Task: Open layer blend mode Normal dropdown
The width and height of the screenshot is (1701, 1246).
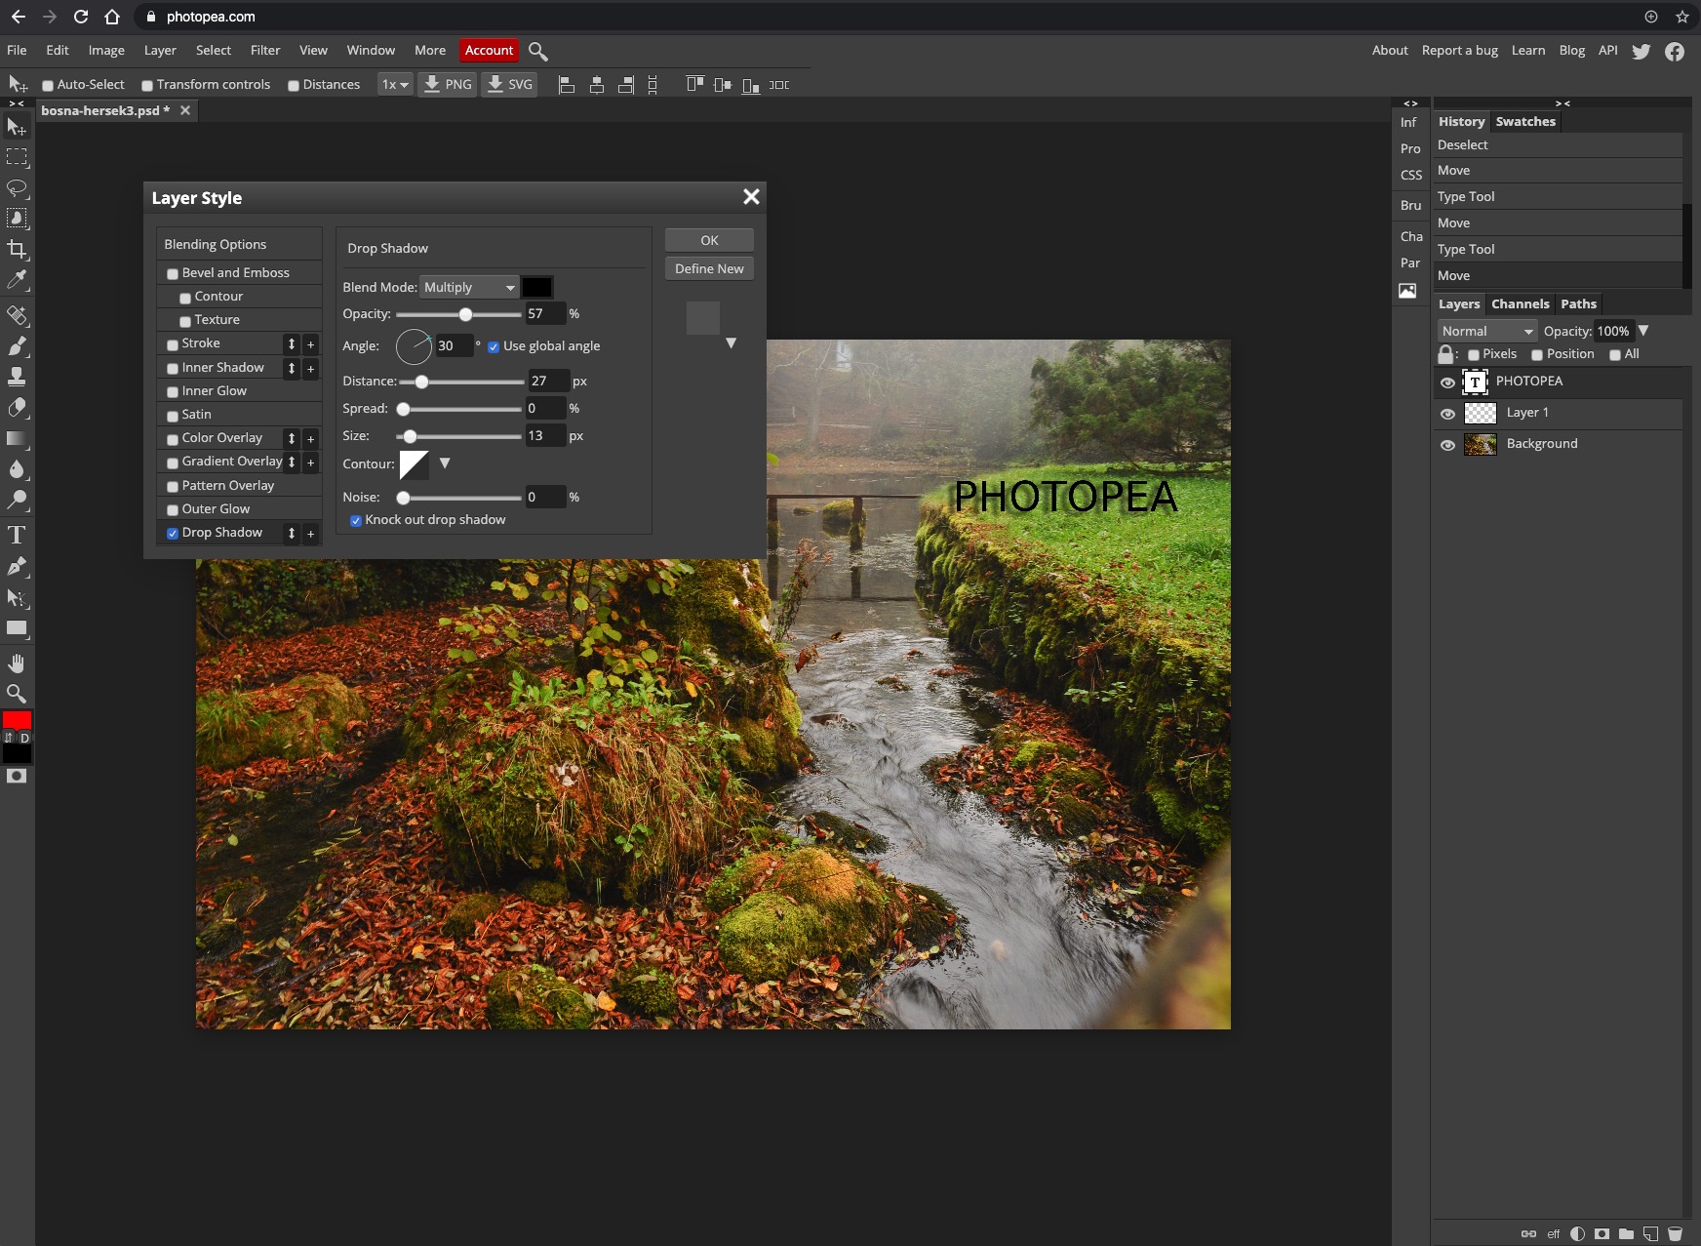Action: (x=1487, y=331)
